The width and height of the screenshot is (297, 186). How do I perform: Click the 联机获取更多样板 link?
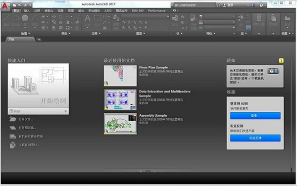point(31,137)
